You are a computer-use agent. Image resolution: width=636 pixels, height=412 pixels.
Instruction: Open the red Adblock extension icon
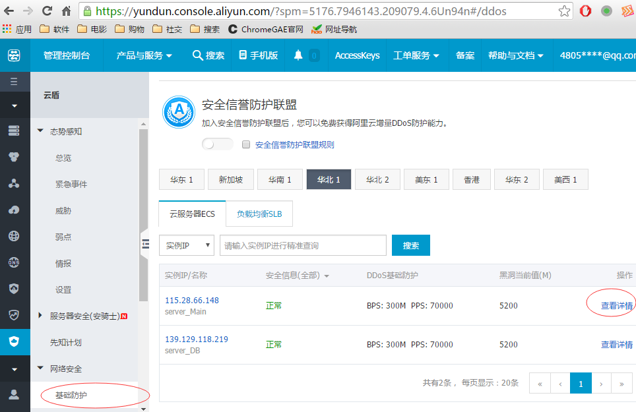pyautogui.click(x=585, y=11)
